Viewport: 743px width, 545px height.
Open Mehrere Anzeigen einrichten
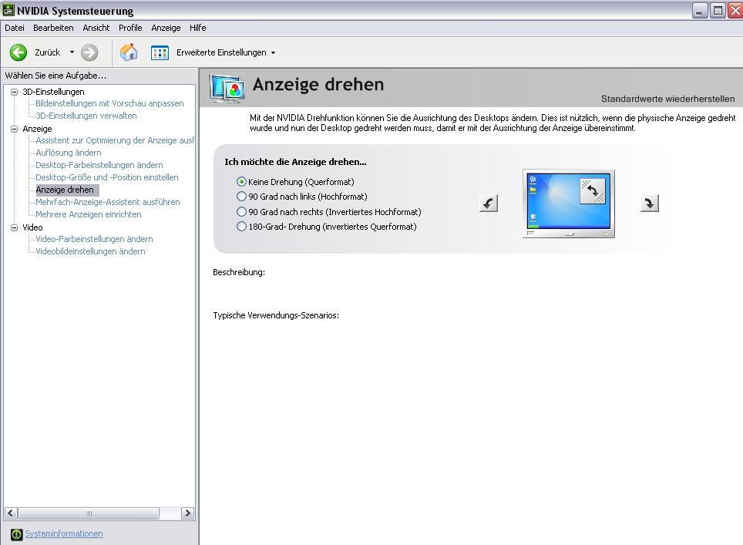[89, 214]
